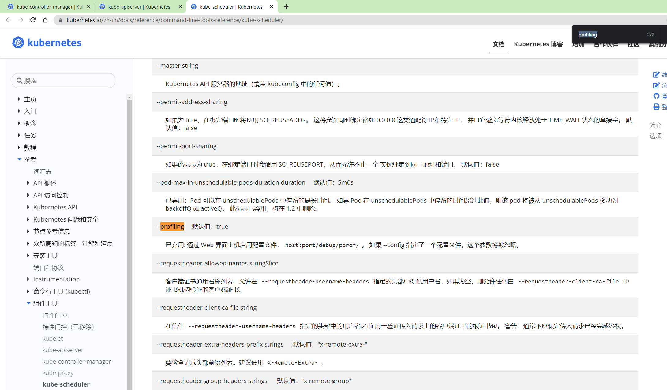Viewport: 667px width, 390px height.
Task: Click the home icon in toolbar
Action: coord(45,20)
